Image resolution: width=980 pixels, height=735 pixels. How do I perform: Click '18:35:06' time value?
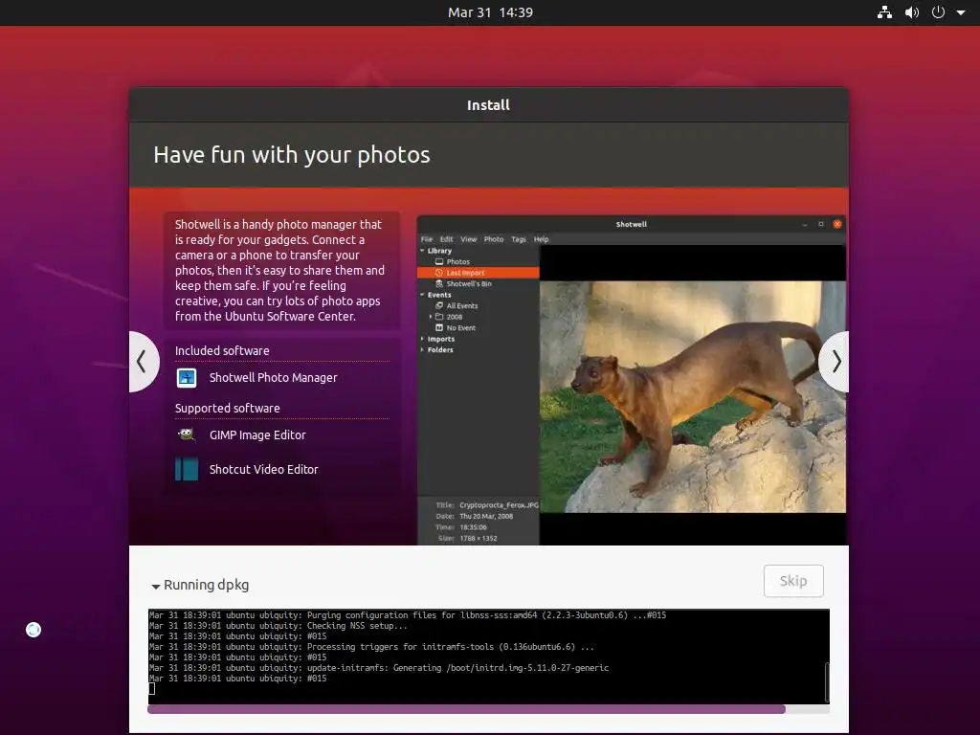[473, 527]
